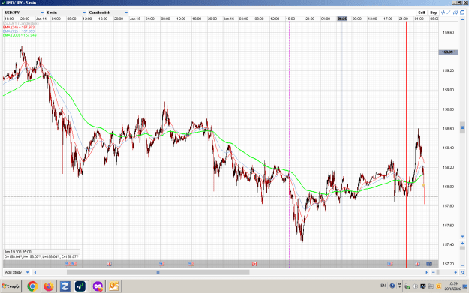
Task: Click the Canadian flag news marker
Action: tap(254, 264)
